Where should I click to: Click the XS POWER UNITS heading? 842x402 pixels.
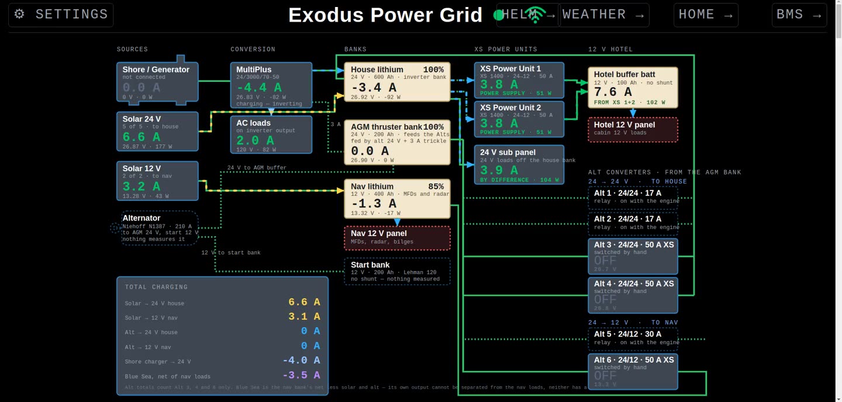506,50
